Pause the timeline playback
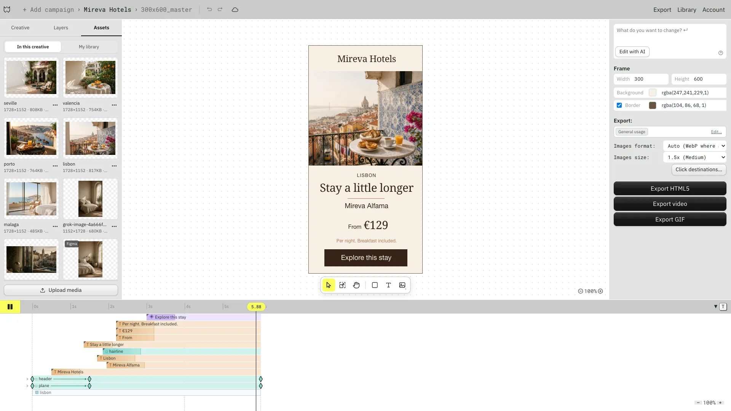This screenshot has height=411, width=731. point(10,307)
